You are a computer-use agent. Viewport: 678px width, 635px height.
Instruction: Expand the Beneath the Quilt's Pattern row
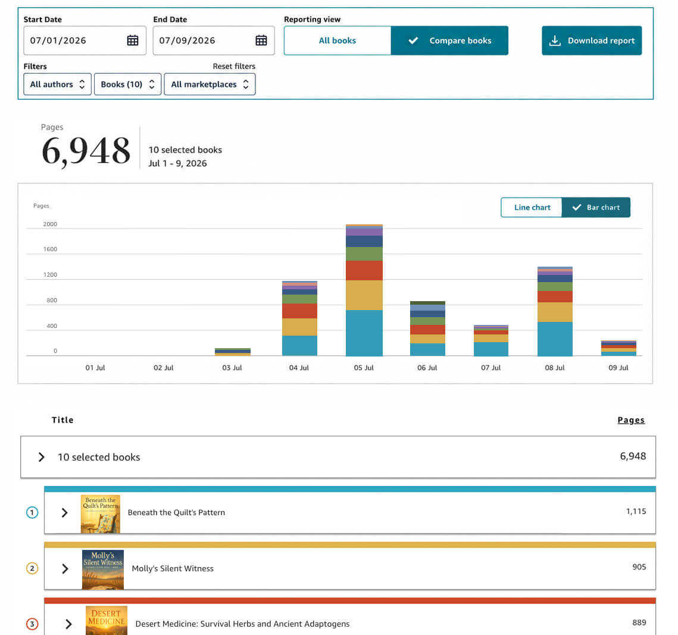(64, 512)
